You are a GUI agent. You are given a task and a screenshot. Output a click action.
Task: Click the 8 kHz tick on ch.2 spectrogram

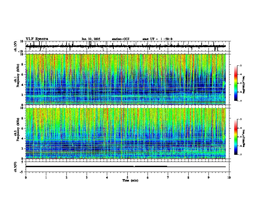pos(23,118)
